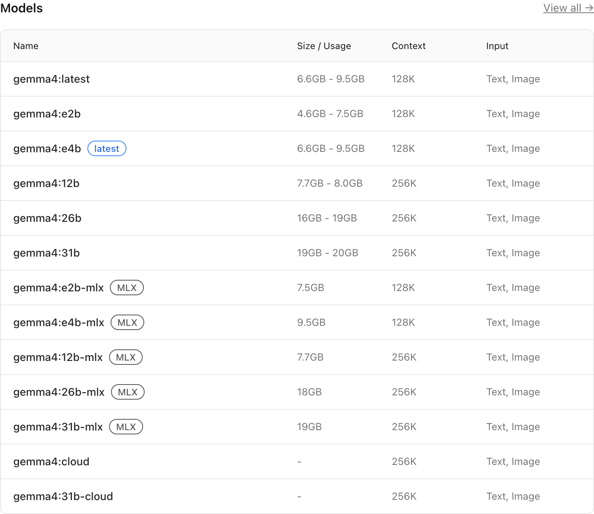Open the gemma4:12b-mlx model
Viewport: 594px width, 514px height.
tap(58, 357)
